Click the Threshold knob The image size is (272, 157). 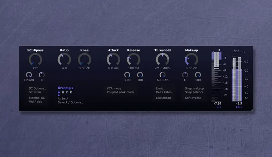point(162,59)
